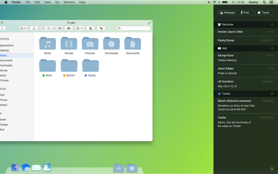Image resolution: width=278 pixels, height=174 pixels.
Task: Open the Family Dinner reminder
Action: point(246,40)
